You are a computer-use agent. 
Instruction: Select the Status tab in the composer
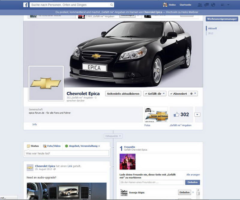(33, 146)
